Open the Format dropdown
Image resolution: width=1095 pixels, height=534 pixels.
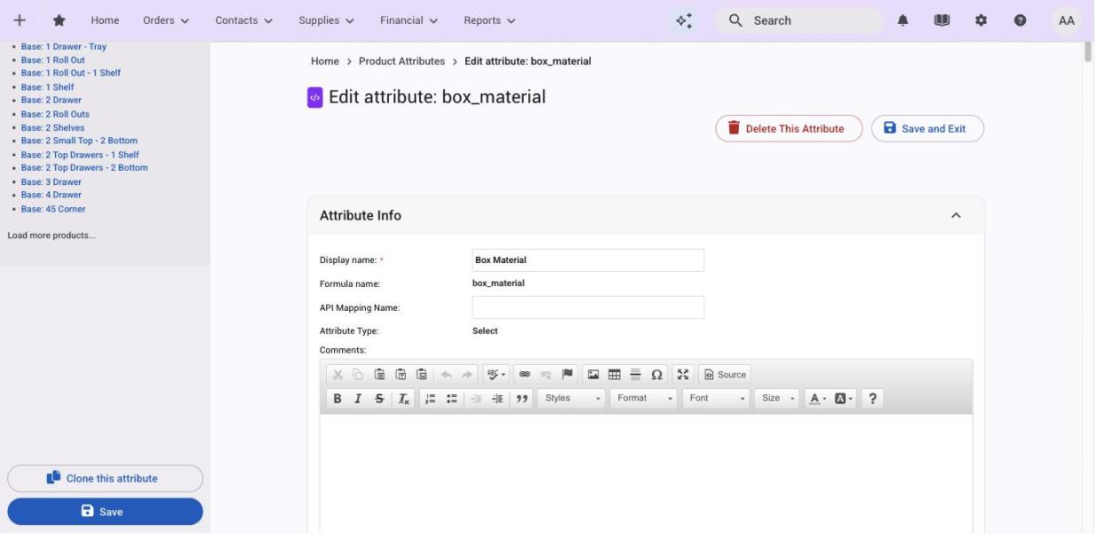(644, 399)
